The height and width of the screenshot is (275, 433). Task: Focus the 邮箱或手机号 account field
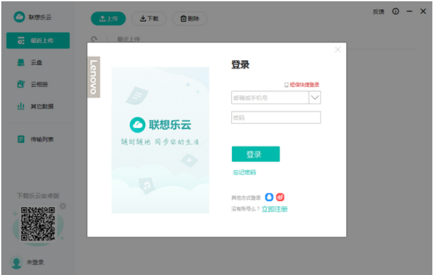coord(270,97)
